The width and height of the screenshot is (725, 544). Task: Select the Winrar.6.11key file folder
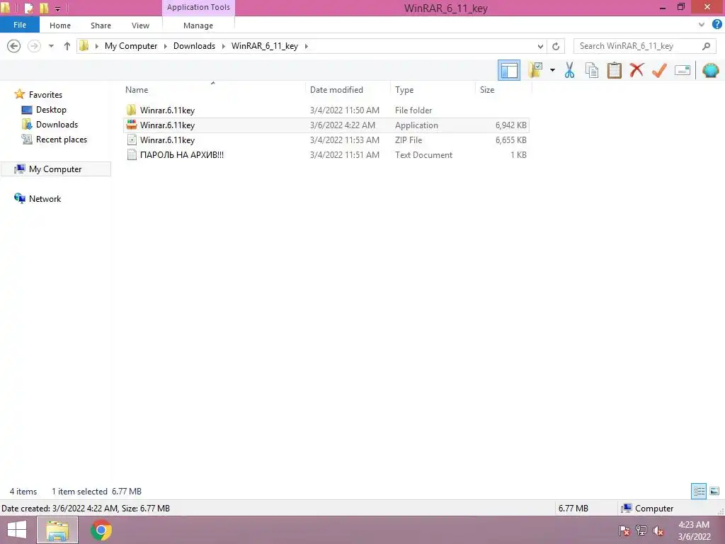(x=326, y=110)
